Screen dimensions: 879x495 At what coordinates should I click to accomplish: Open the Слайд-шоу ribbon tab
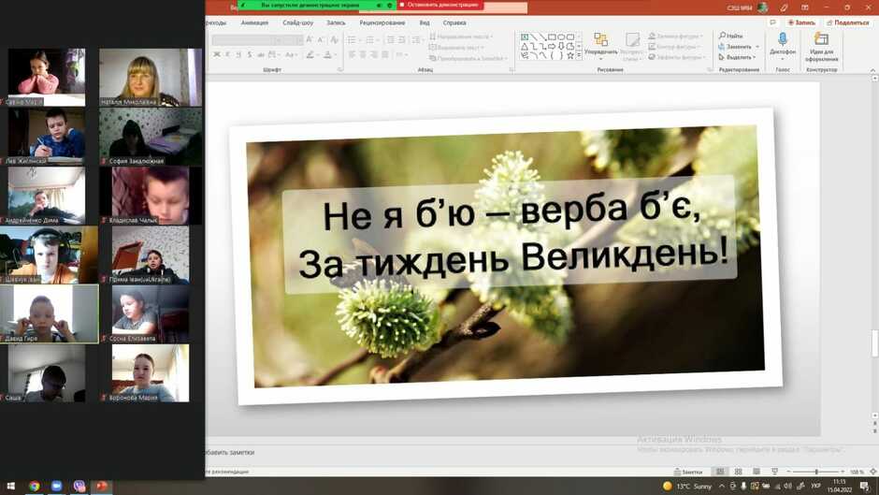pyautogui.click(x=297, y=23)
